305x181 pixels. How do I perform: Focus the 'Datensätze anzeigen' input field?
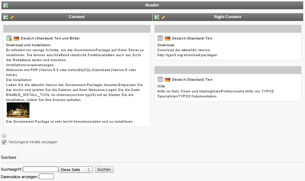tap(46, 176)
